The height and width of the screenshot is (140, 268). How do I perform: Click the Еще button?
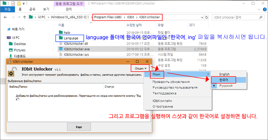coord(79,127)
